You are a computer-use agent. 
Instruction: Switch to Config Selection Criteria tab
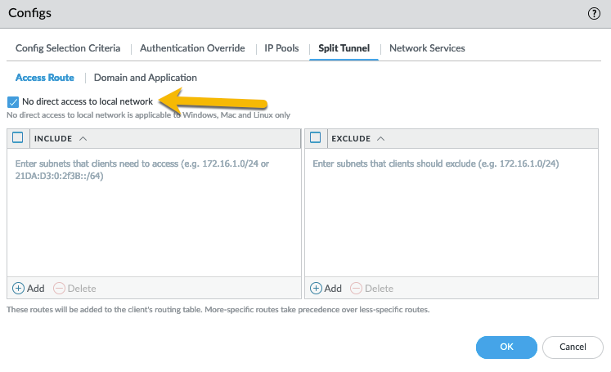[x=68, y=48]
